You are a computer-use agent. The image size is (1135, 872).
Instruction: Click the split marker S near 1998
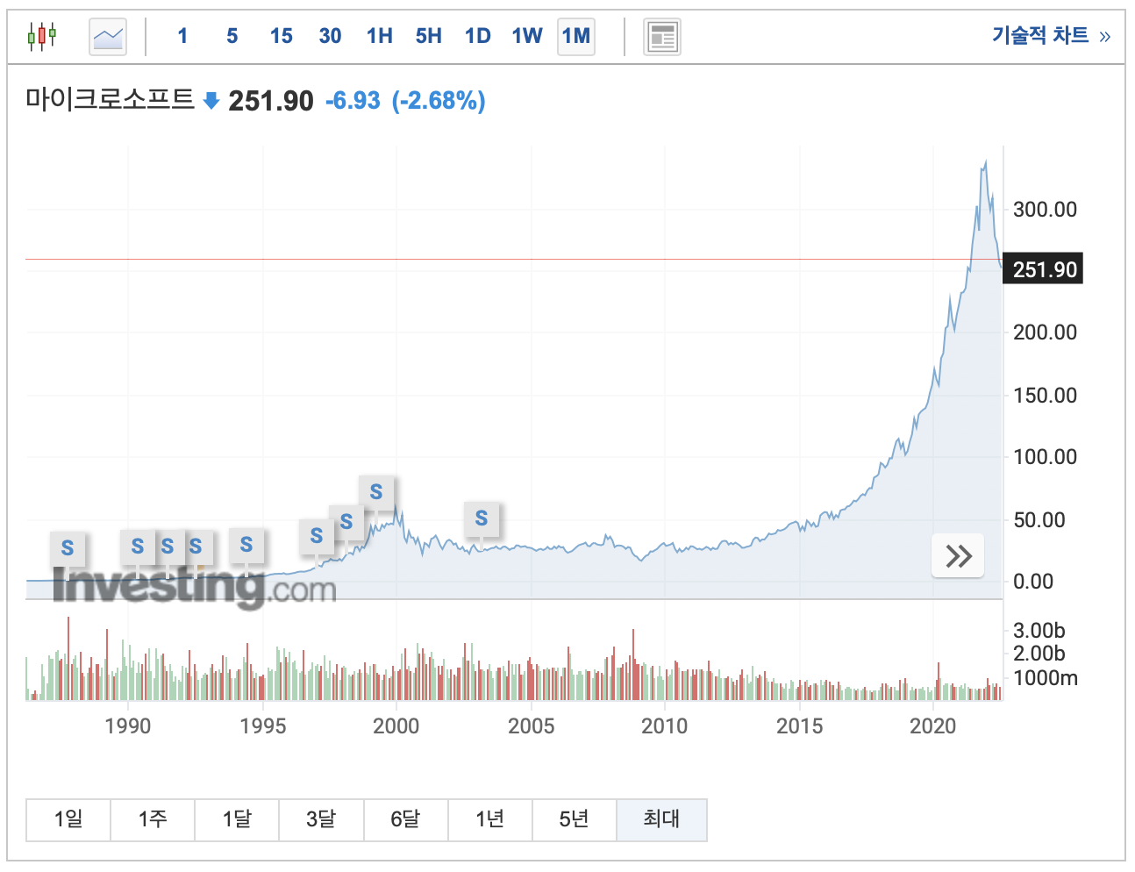(x=346, y=522)
